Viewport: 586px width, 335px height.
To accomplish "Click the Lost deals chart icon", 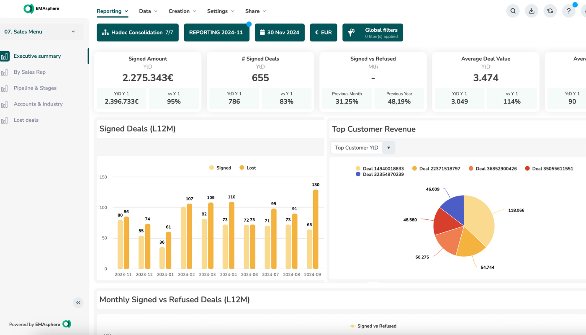I will [5, 121].
